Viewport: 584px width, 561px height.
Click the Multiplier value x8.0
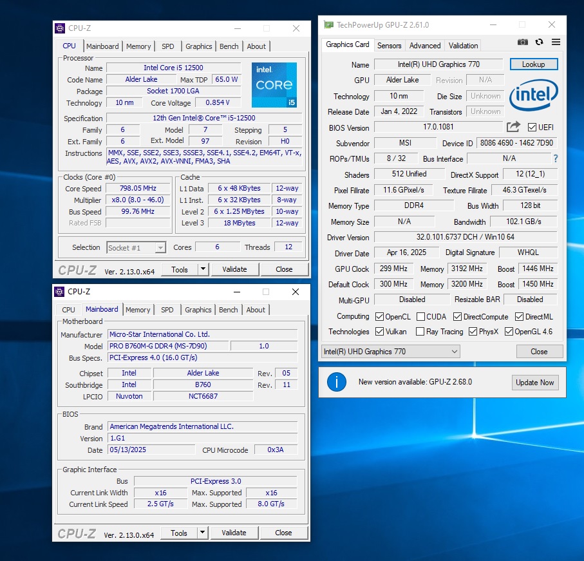138,200
